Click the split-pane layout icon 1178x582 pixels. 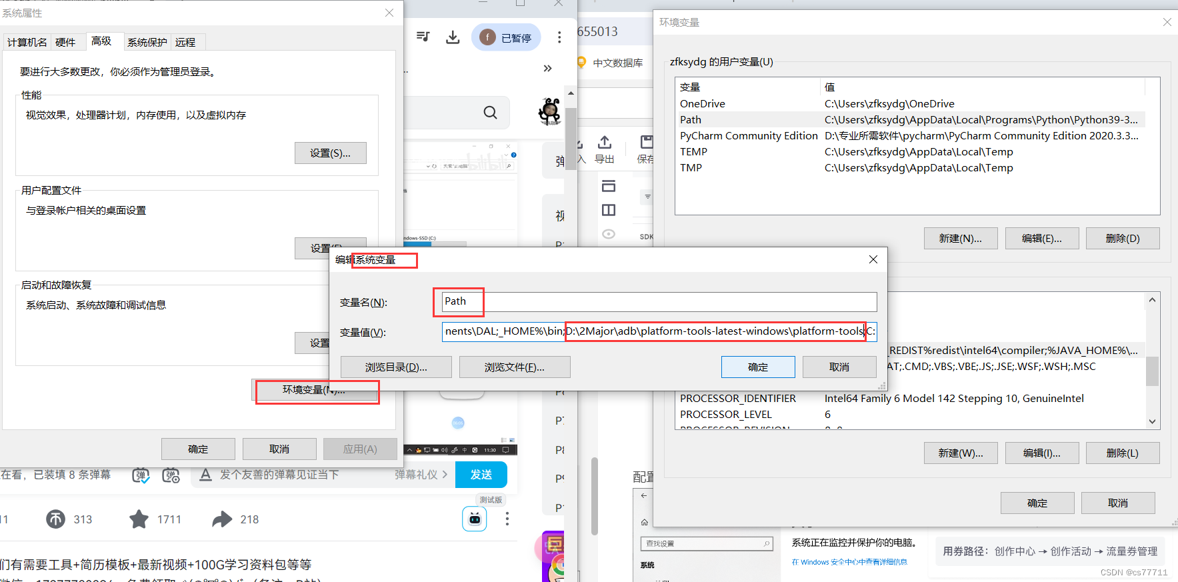pos(609,210)
